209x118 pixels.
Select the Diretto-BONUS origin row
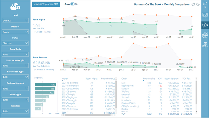pyautogui.click(x=157, y=103)
